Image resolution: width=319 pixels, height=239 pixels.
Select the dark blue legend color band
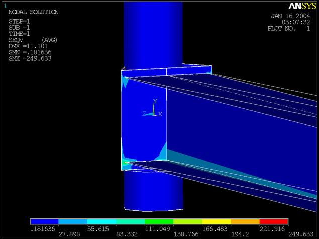tap(44, 221)
